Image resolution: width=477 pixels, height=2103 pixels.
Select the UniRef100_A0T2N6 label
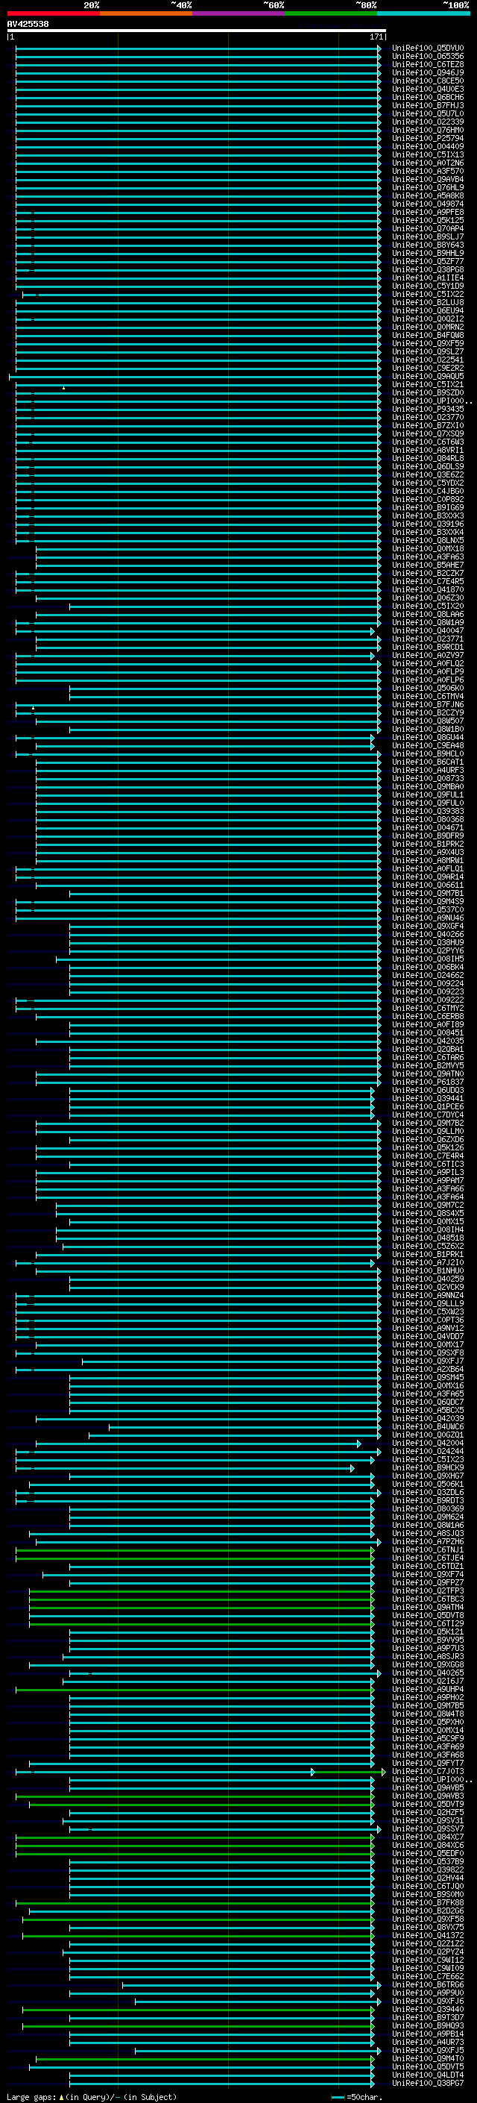tap(428, 163)
